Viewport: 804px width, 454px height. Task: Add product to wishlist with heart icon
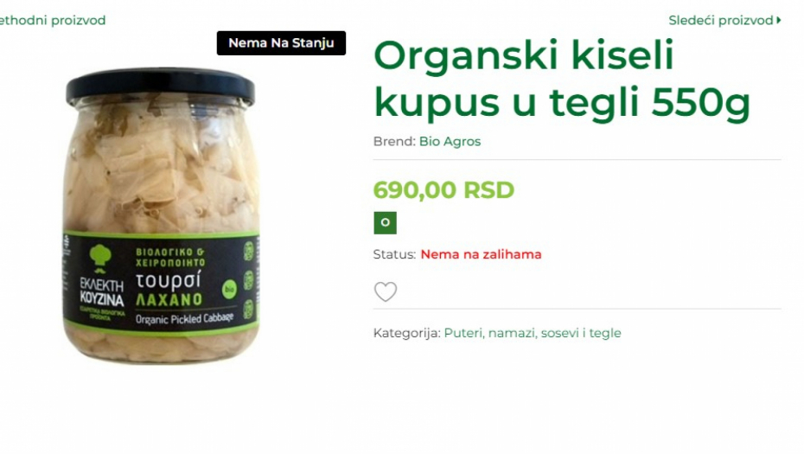385,292
